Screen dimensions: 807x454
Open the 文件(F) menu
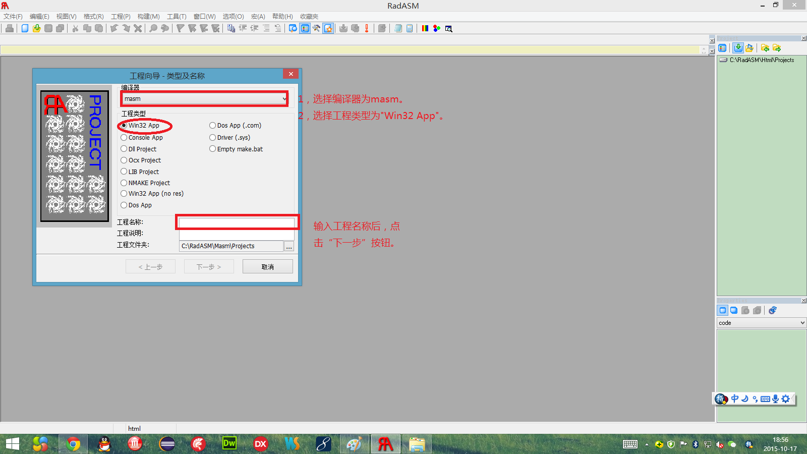tap(13, 16)
